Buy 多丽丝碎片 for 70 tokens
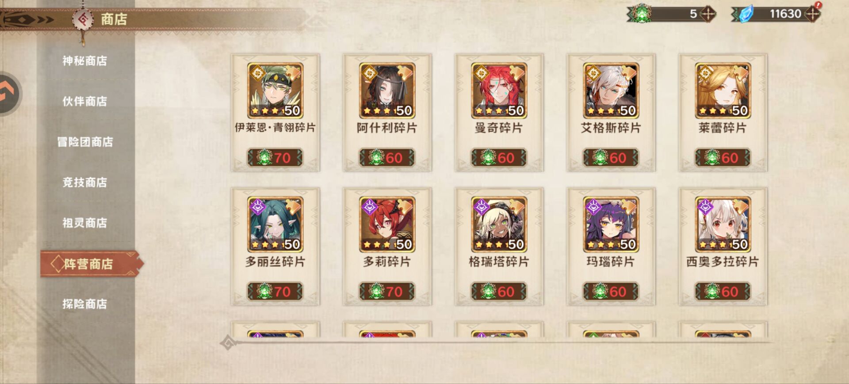This screenshot has width=849, height=384. [x=275, y=291]
